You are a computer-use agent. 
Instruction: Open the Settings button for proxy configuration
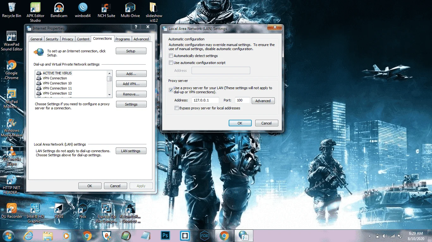pyautogui.click(x=131, y=104)
